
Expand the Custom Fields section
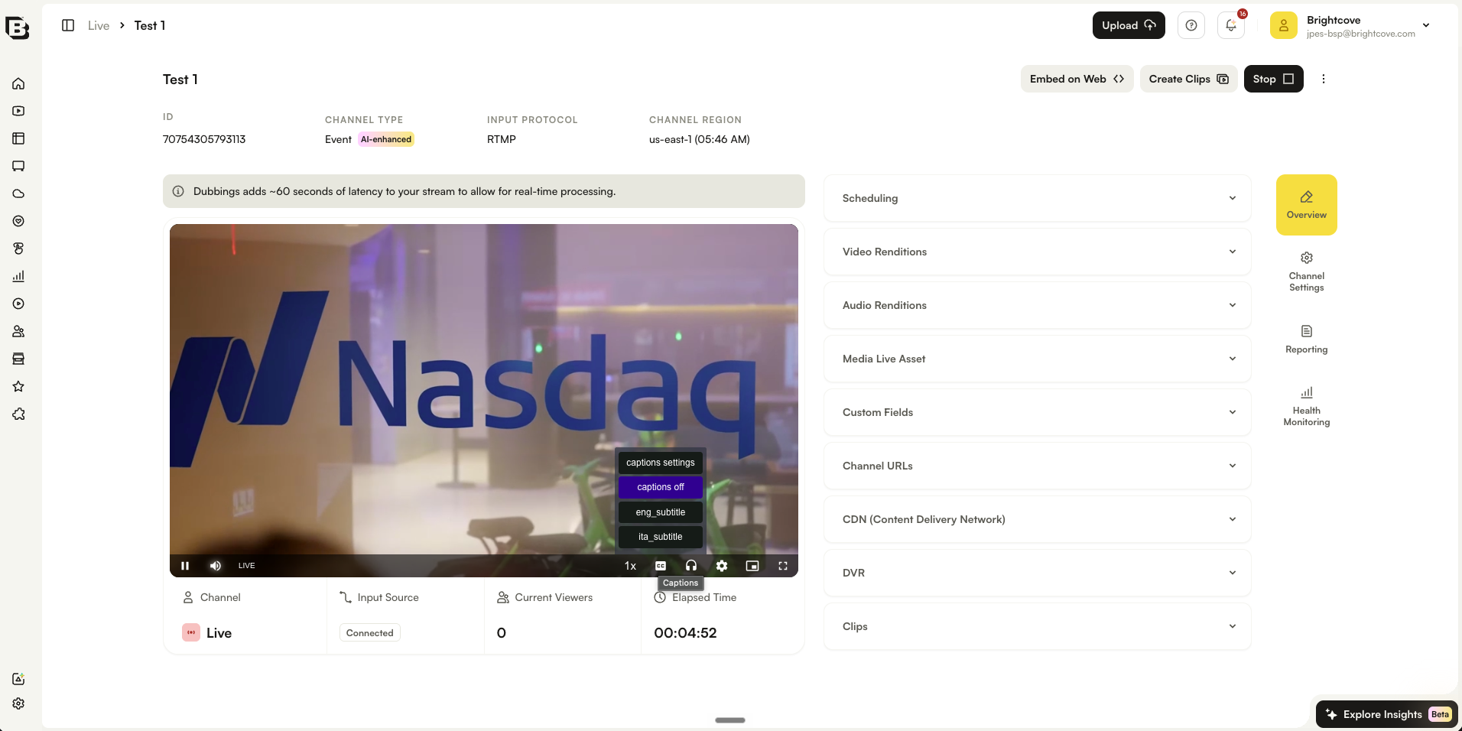coord(1038,412)
